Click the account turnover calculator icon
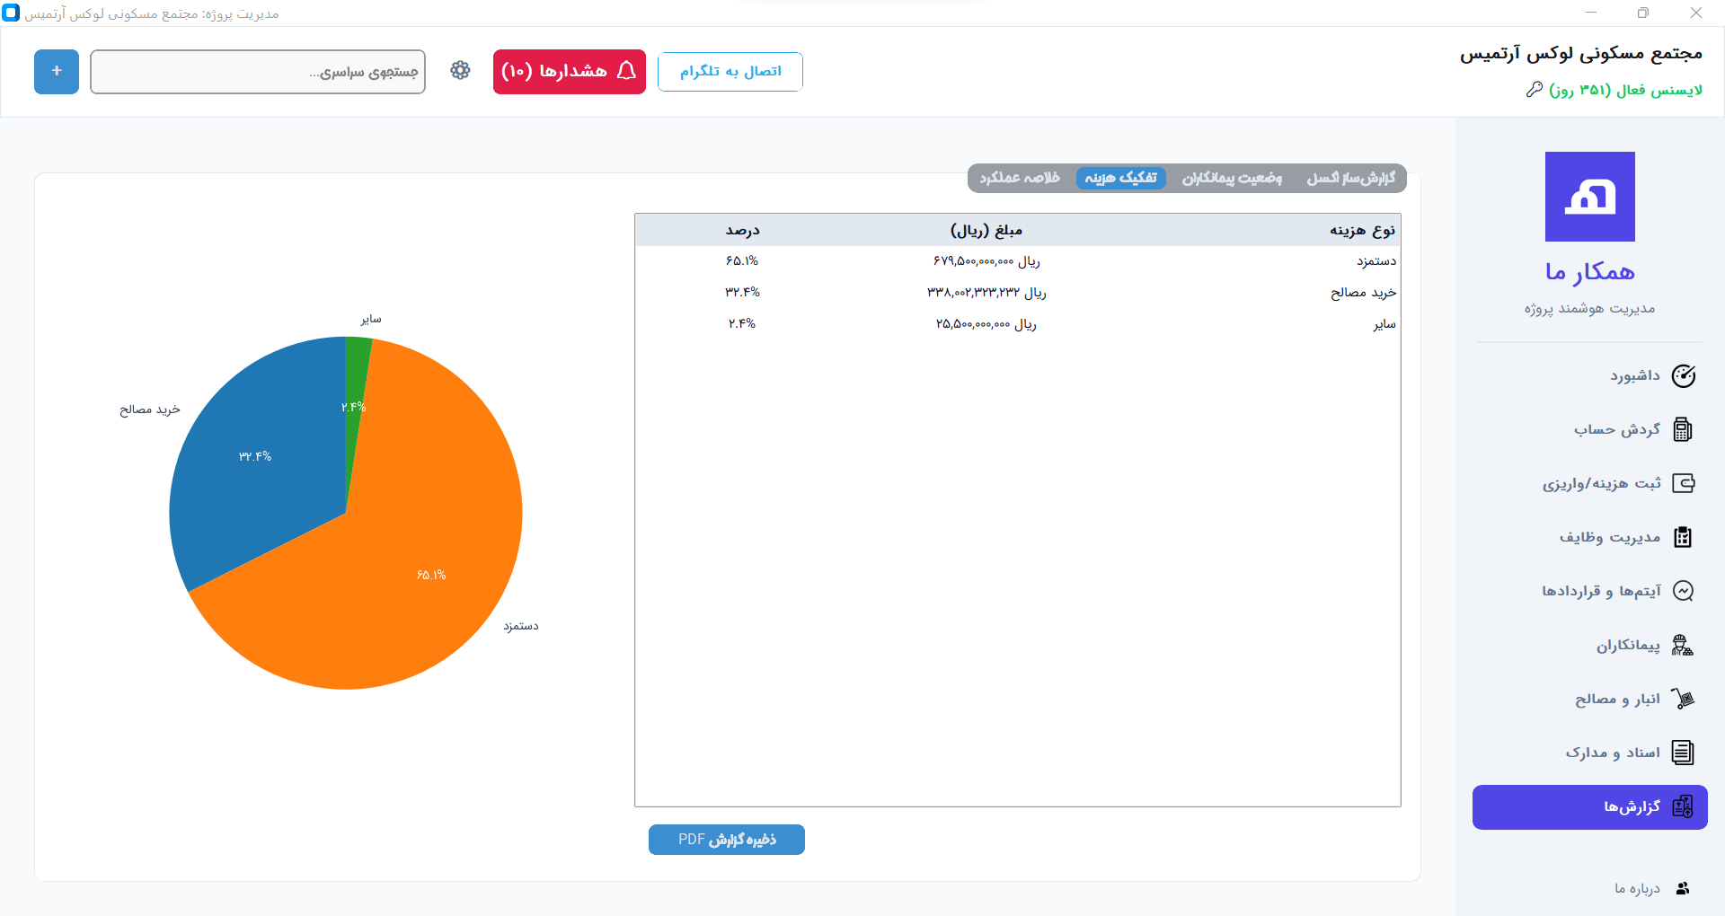This screenshot has width=1725, height=916. click(1683, 430)
